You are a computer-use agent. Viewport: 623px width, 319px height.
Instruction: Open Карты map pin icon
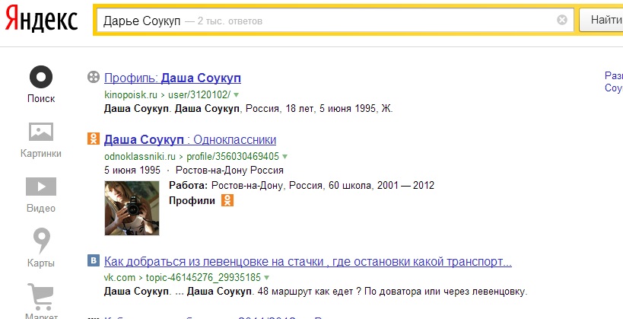pyautogui.click(x=41, y=241)
